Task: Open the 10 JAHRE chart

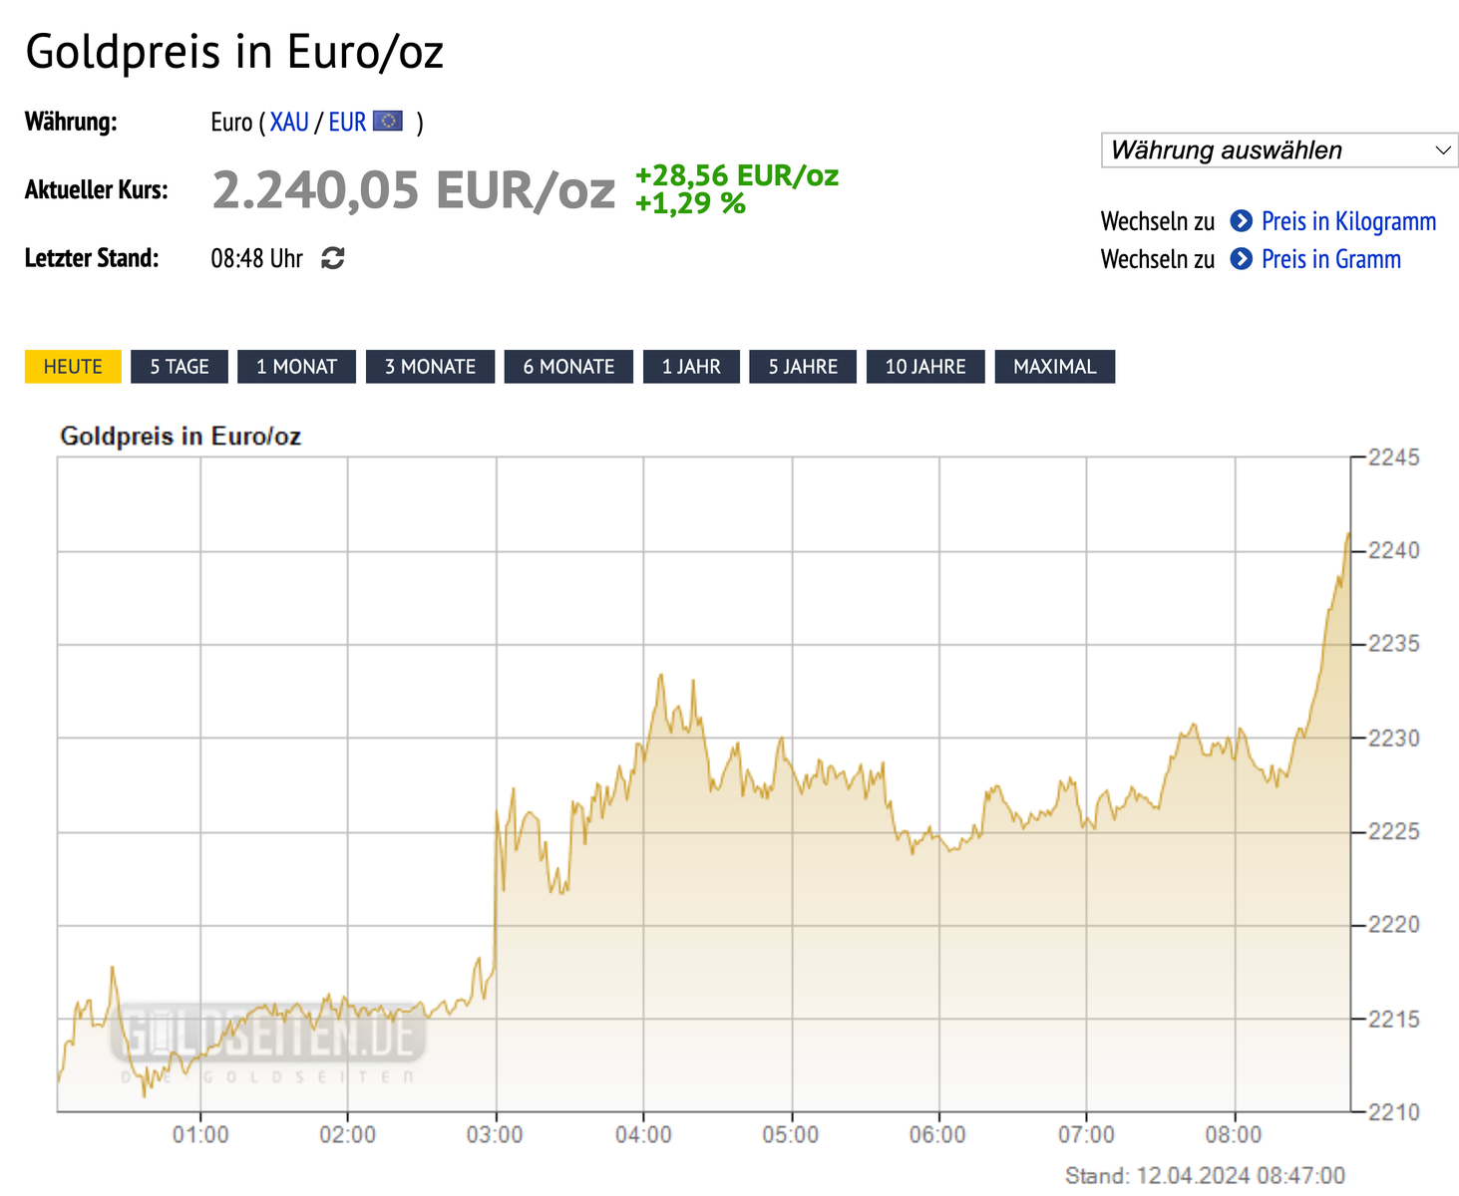Action: pyautogui.click(x=925, y=367)
